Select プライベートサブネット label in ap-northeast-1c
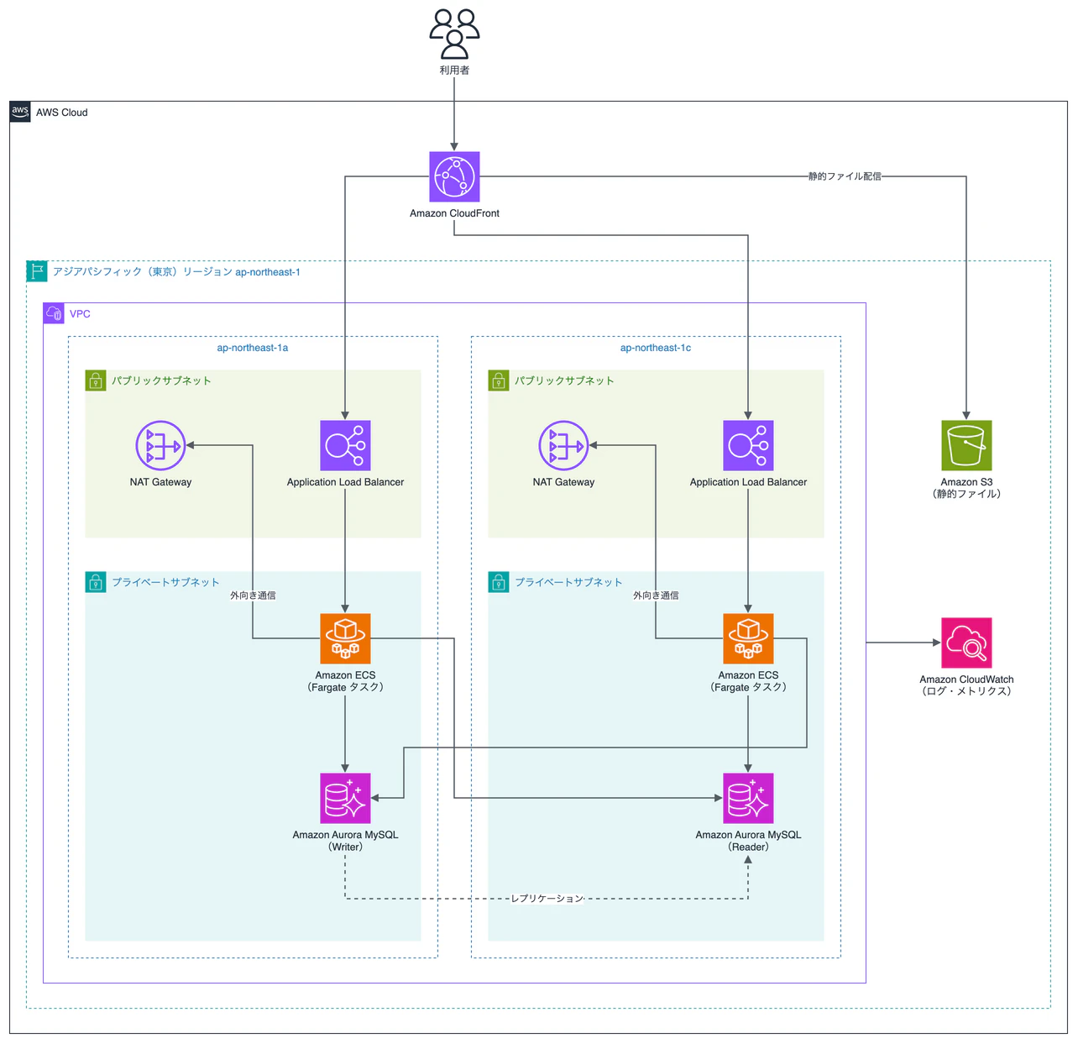Screen dimensions: 1078x1044 (x=568, y=582)
